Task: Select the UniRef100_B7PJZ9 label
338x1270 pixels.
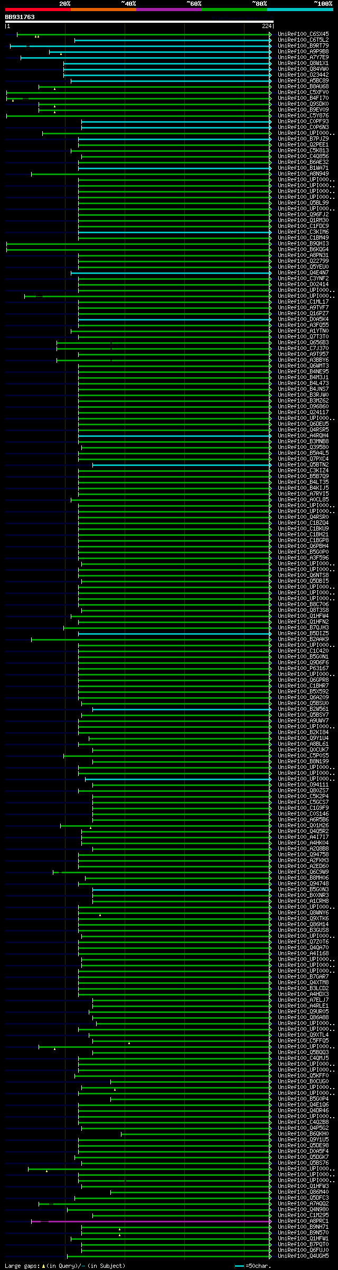Action: (x=303, y=139)
